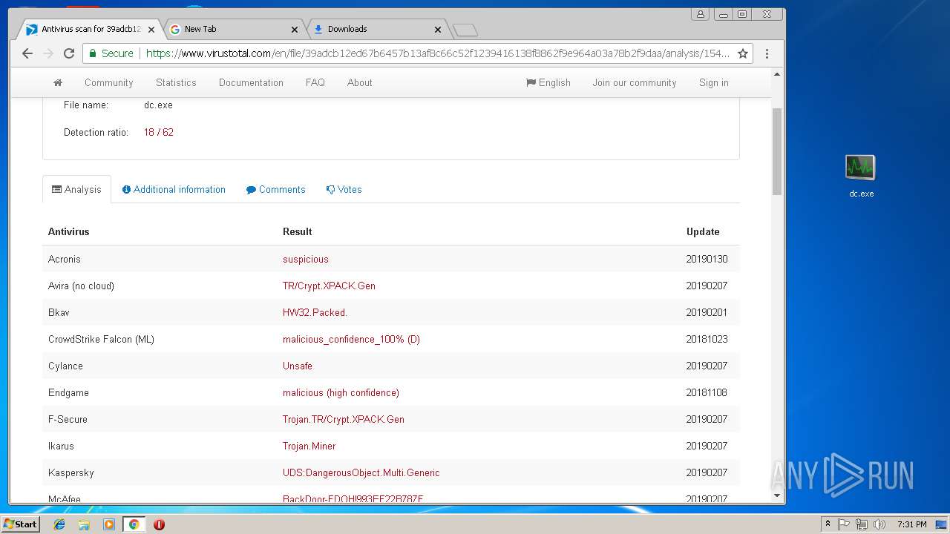Select Chrome in the taskbar
Viewport: 950px width, 534px height.
134,524
